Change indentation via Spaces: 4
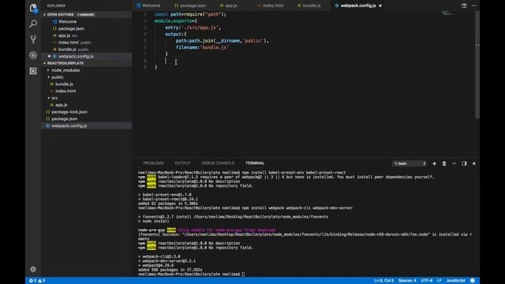 pos(407,281)
